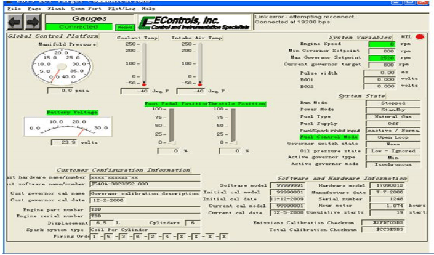The image size is (434, 255).
Task: Click the Open Loop value field
Action: coord(393,137)
